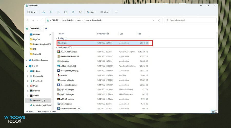Screen dimensions: 231x128
Task: Click the Search Downloads input box
Action: coord(190,20)
